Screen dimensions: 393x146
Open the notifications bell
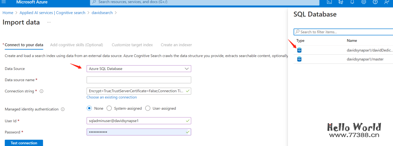click(x=352, y=2)
